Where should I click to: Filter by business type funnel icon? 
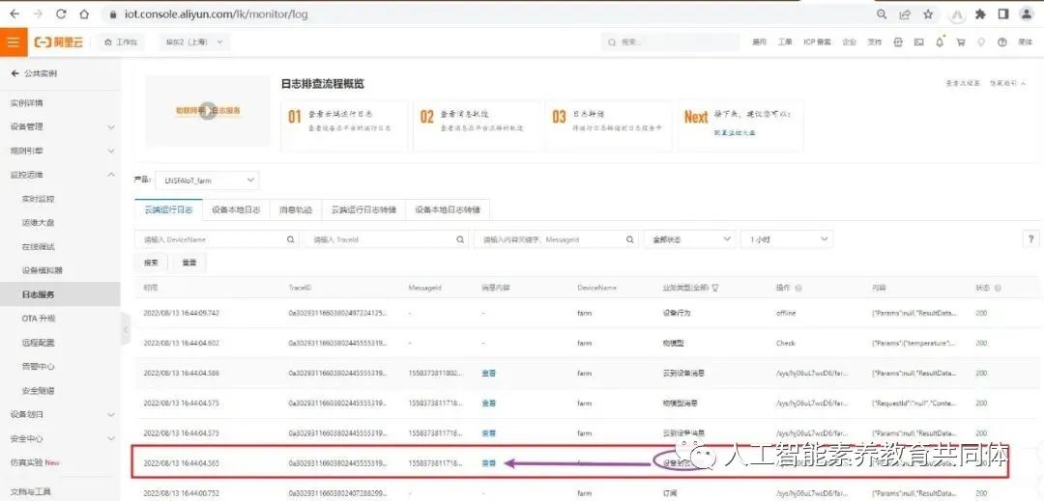tap(715, 289)
